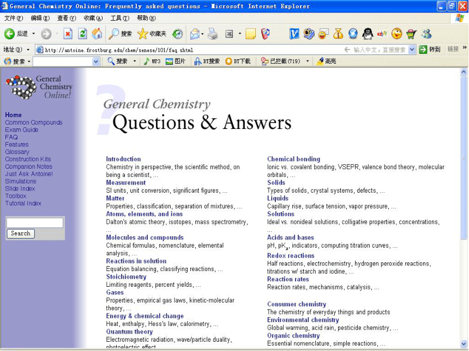Open dropdown arrow next to toolbar 搜索 magnifier button

[135, 61]
